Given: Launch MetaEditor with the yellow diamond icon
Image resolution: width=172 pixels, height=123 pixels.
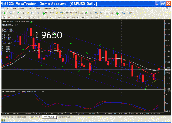Looking at the screenshot, I should (57, 13).
